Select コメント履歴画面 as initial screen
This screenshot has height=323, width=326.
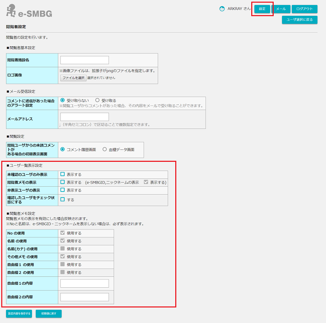point(63,149)
